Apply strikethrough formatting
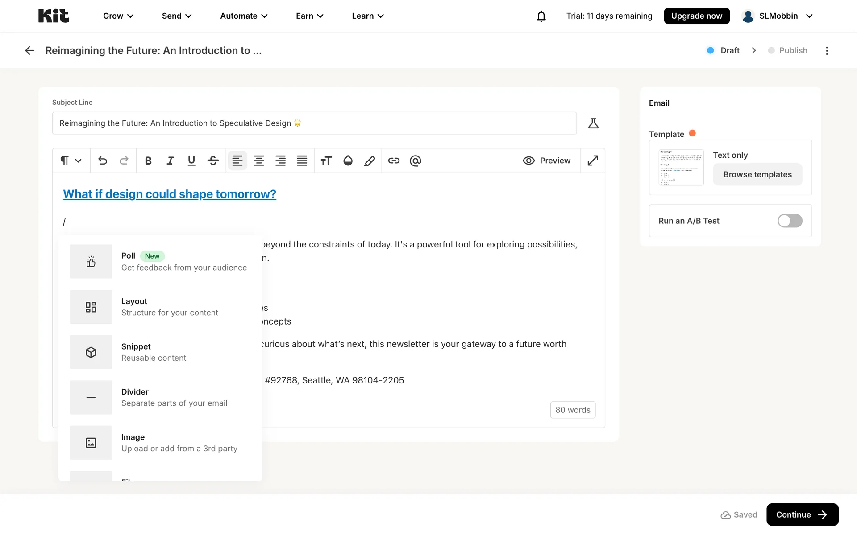The height and width of the screenshot is (535, 857). (213, 160)
